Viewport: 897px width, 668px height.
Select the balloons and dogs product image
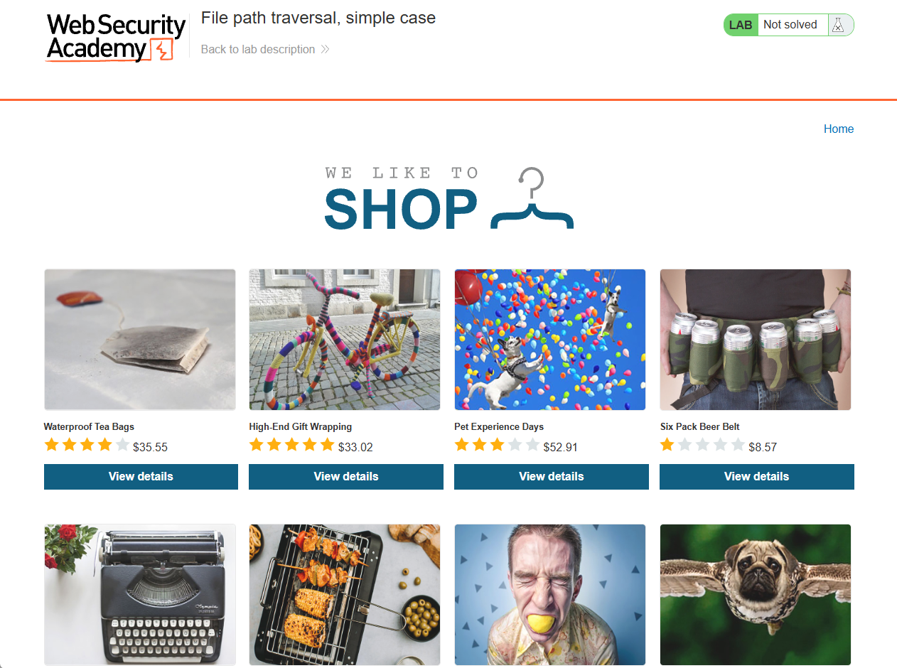coord(550,340)
